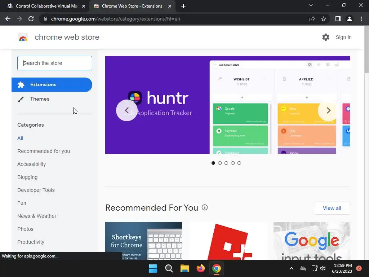Screen dimensions: 369x277
Task: Open the notification badge icon
Action: (359, 268)
